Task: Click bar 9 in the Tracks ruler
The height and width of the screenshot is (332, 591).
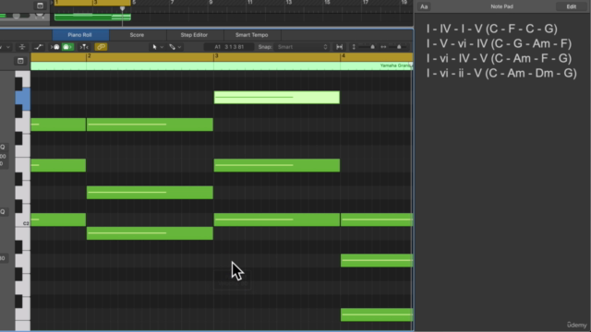Action: 211,3
